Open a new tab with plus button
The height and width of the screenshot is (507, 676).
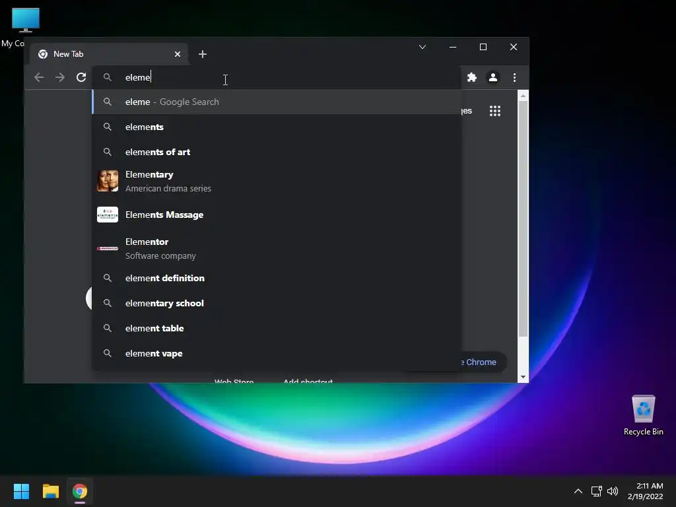click(203, 54)
